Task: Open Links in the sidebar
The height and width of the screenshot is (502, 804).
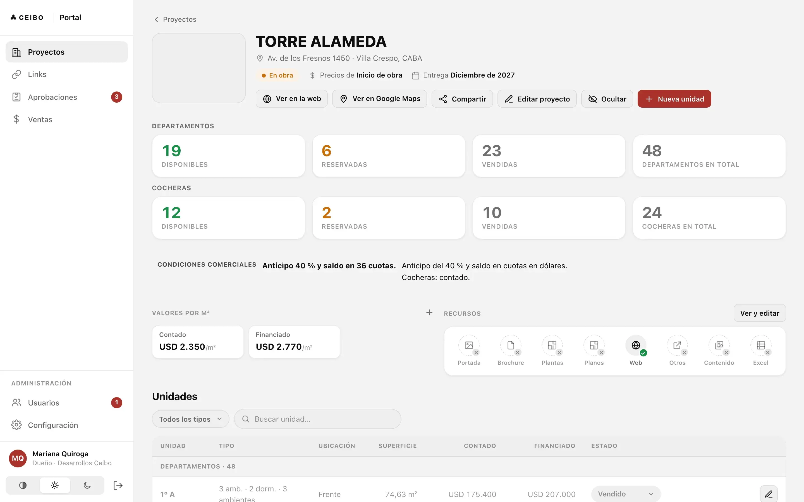Action: point(66,74)
